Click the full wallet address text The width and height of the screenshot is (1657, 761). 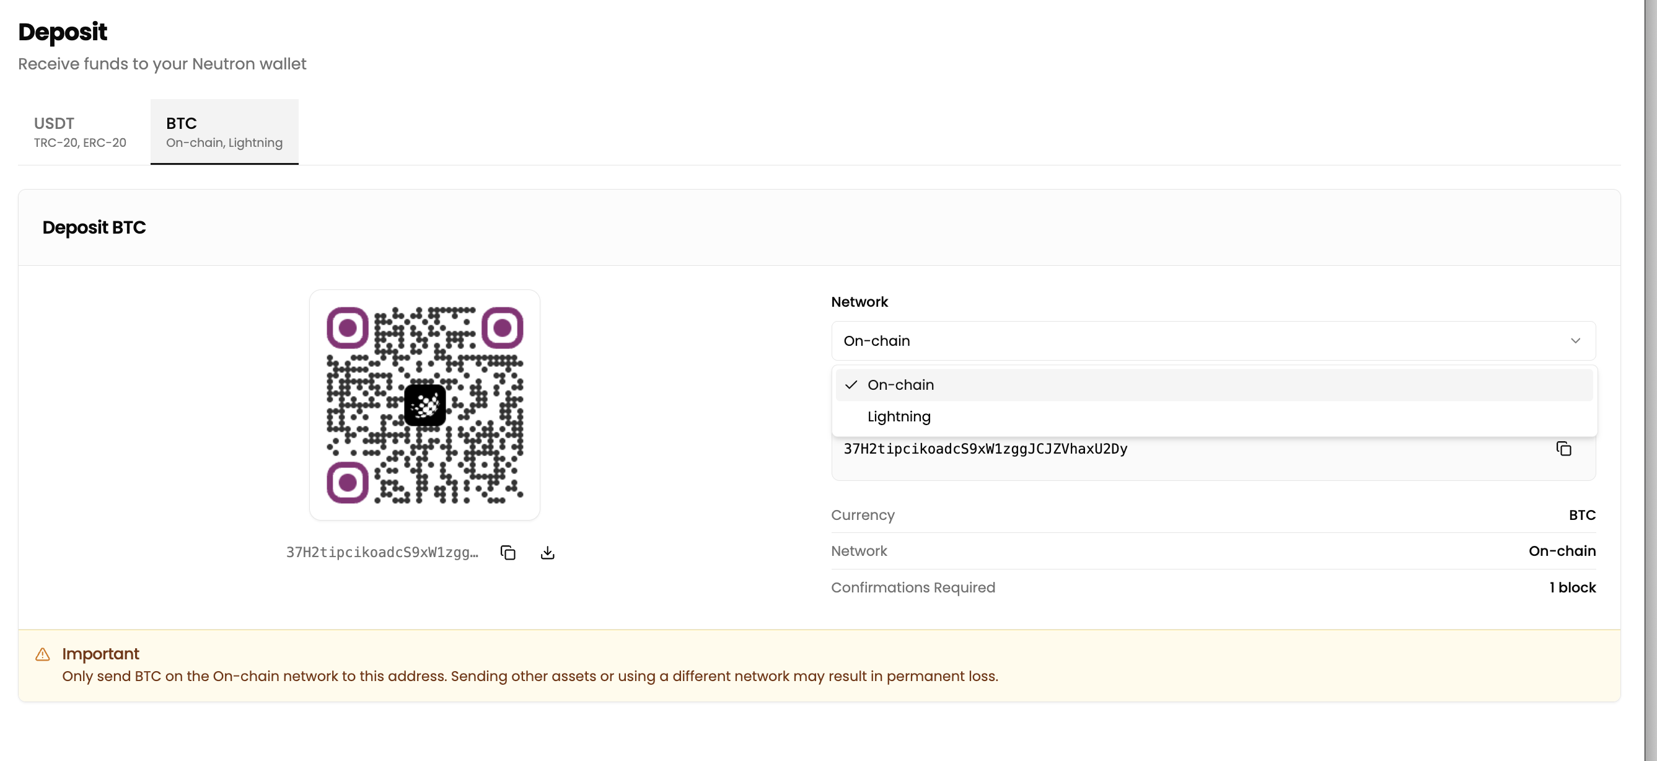985,449
